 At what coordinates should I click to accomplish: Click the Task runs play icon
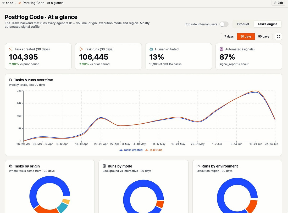coord(81,49)
